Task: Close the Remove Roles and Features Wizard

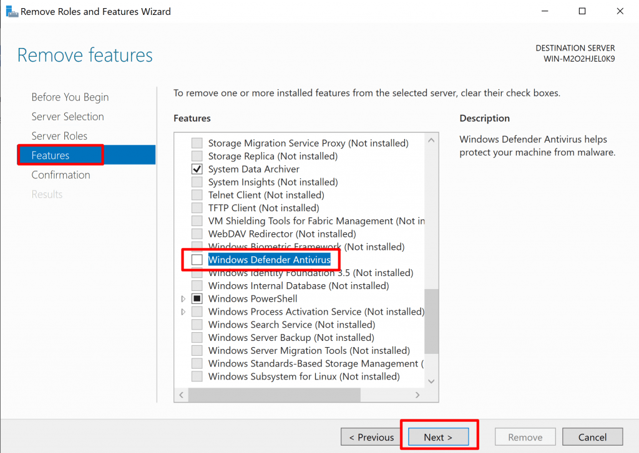Action: (620, 11)
